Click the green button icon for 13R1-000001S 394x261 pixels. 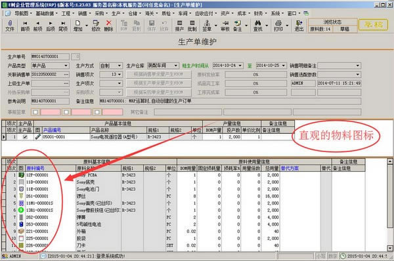pyautogui.click(x=21, y=210)
